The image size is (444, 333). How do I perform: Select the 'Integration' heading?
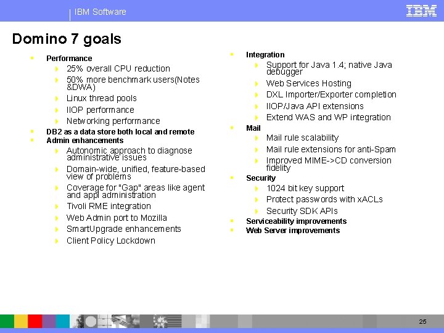[265, 55]
